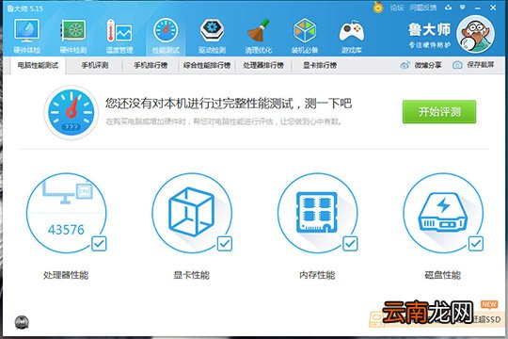Image resolution: width=508 pixels, height=339 pixels.
Task: Start benchmark with 开始评测 button
Action: (x=439, y=112)
